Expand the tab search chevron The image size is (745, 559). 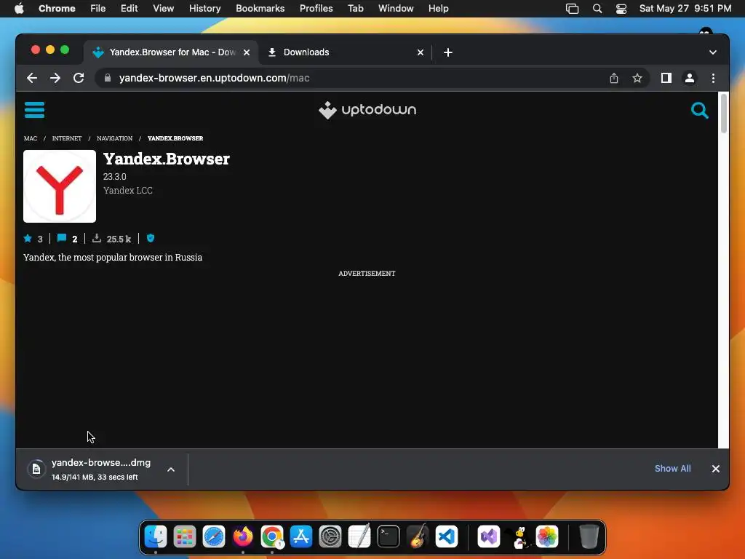pyautogui.click(x=713, y=52)
